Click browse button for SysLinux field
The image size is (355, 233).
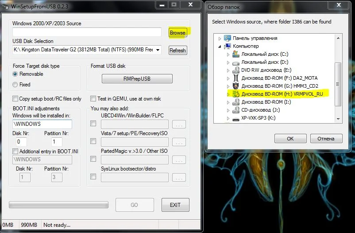(179, 178)
